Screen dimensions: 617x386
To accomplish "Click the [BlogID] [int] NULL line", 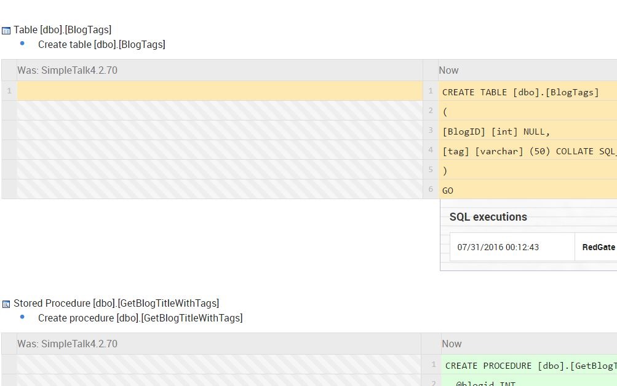I will 496,132.
